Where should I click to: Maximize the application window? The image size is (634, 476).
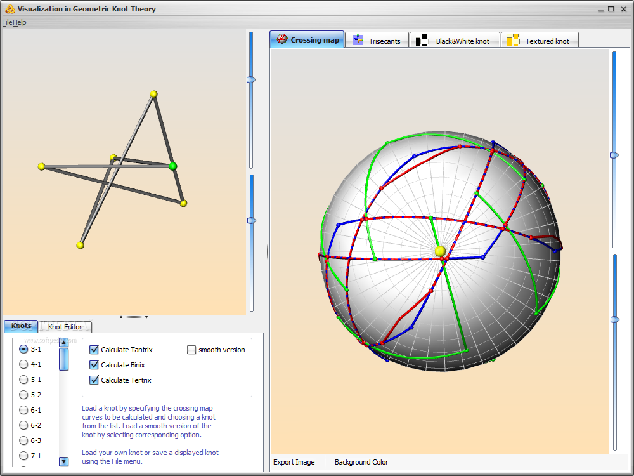pos(611,9)
